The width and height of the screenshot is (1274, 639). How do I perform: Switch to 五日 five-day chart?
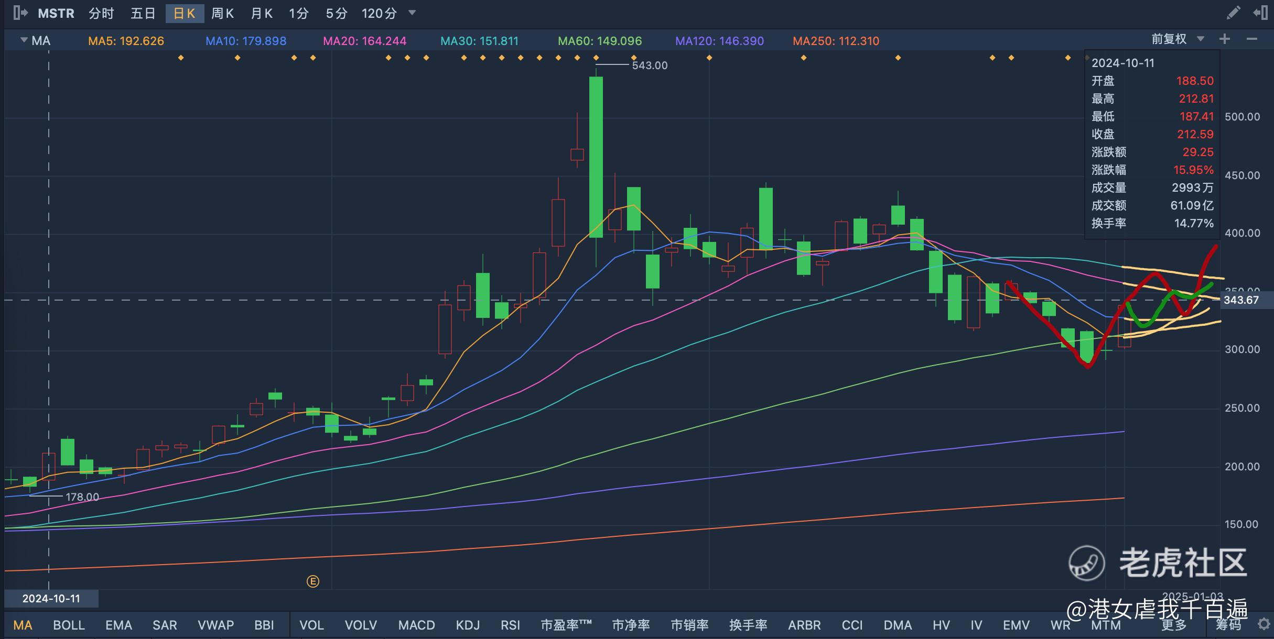click(143, 13)
